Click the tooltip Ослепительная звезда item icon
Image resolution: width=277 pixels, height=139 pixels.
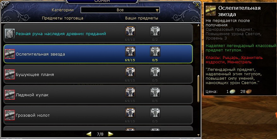[x=211, y=11]
